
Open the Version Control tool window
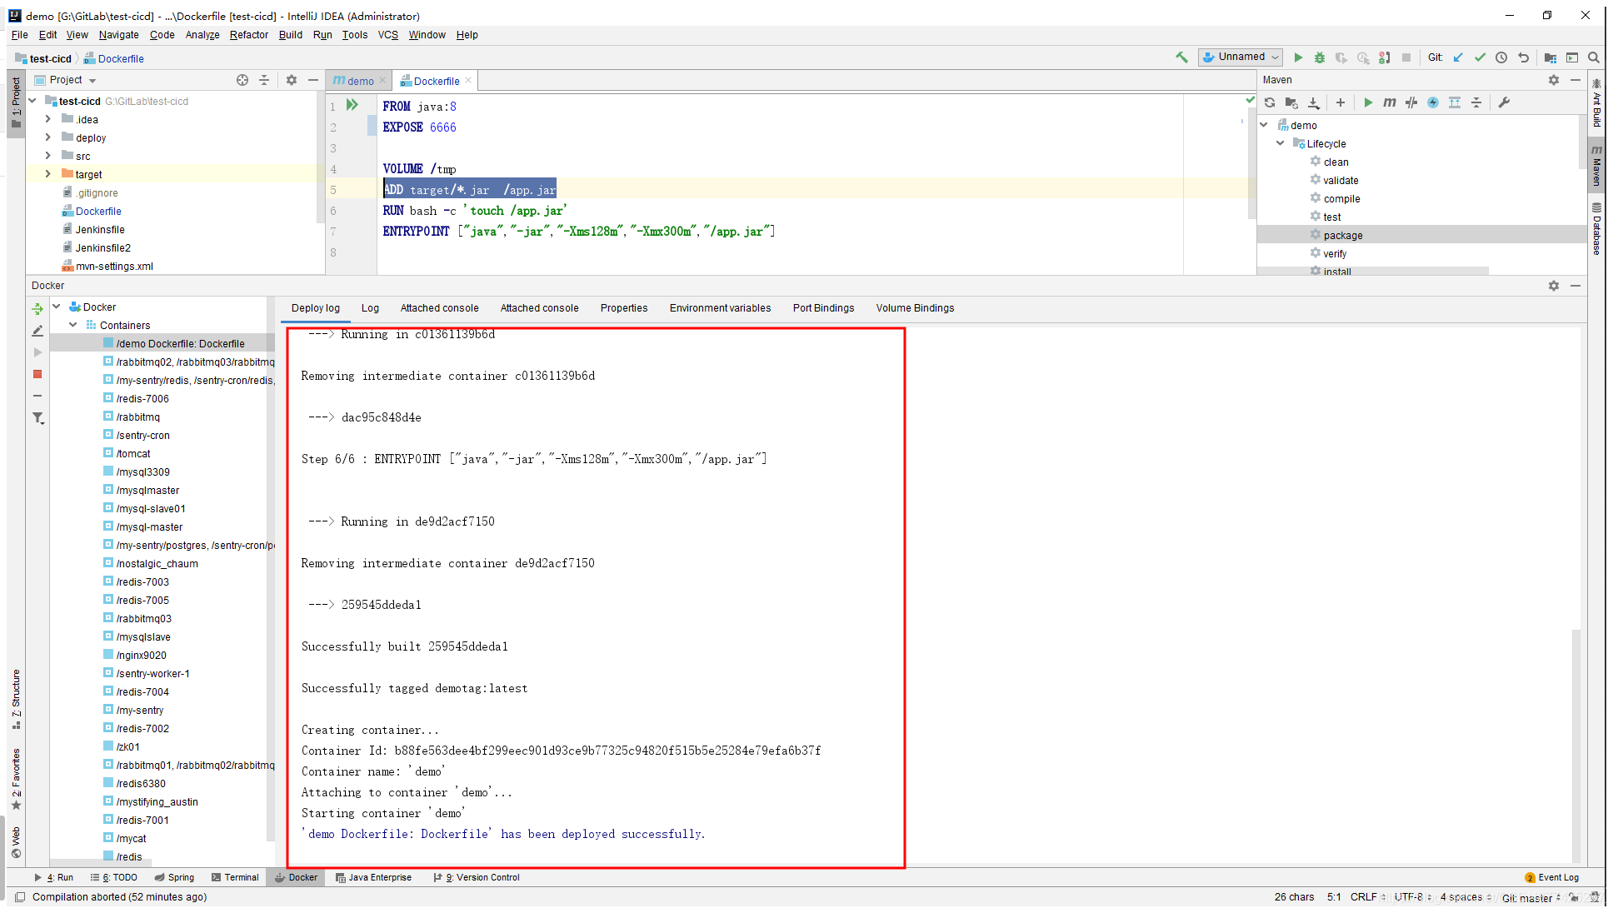(x=477, y=877)
